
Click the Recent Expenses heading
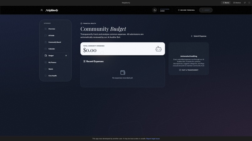click(95, 61)
